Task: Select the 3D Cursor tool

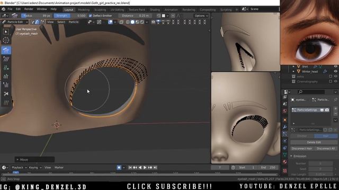Action: tap(6, 40)
